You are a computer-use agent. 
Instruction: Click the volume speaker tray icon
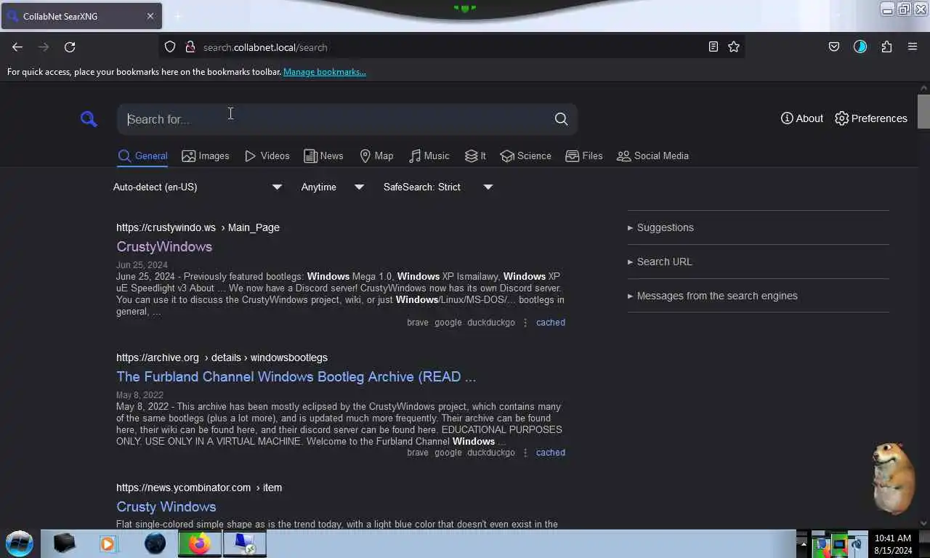coord(857,544)
